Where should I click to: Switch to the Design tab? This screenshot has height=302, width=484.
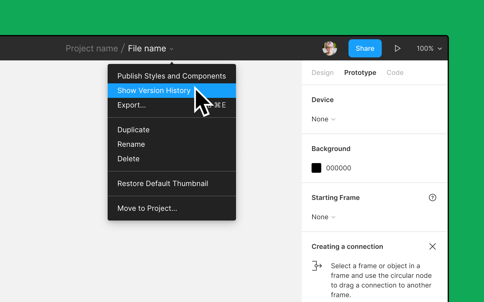(322, 72)
